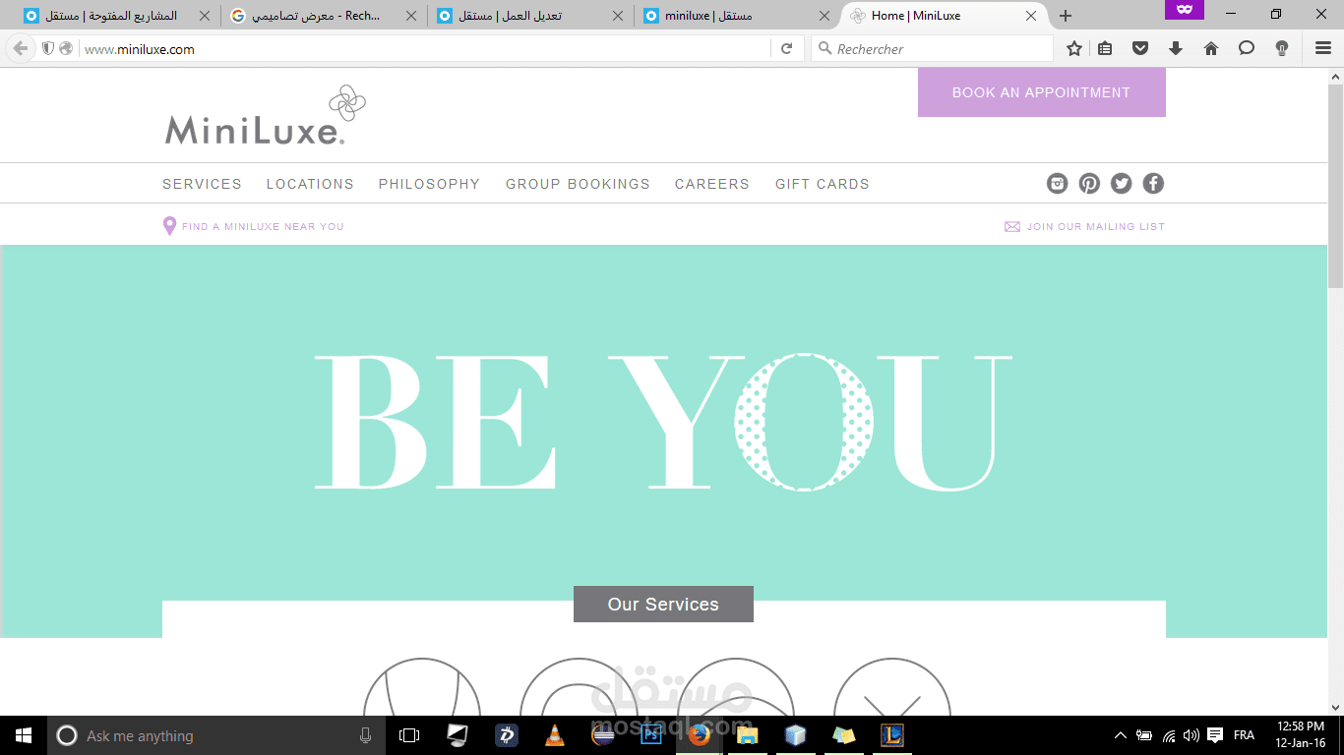
Task: Click BOOK AN APPOINTMENT button
Action: (x=1041, y=91)
